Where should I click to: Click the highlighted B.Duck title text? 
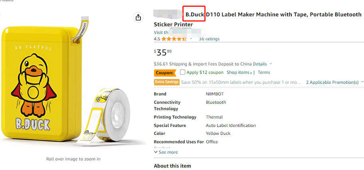[x=195, y=14]
